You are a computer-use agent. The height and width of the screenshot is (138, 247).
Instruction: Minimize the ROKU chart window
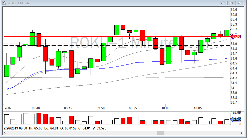point(223,3)
